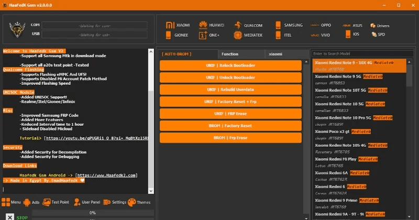Image resolution: width=419 pixels, height=220 pixels.
Task: Click the Samsung brand icon
Action: pos(278,25)
